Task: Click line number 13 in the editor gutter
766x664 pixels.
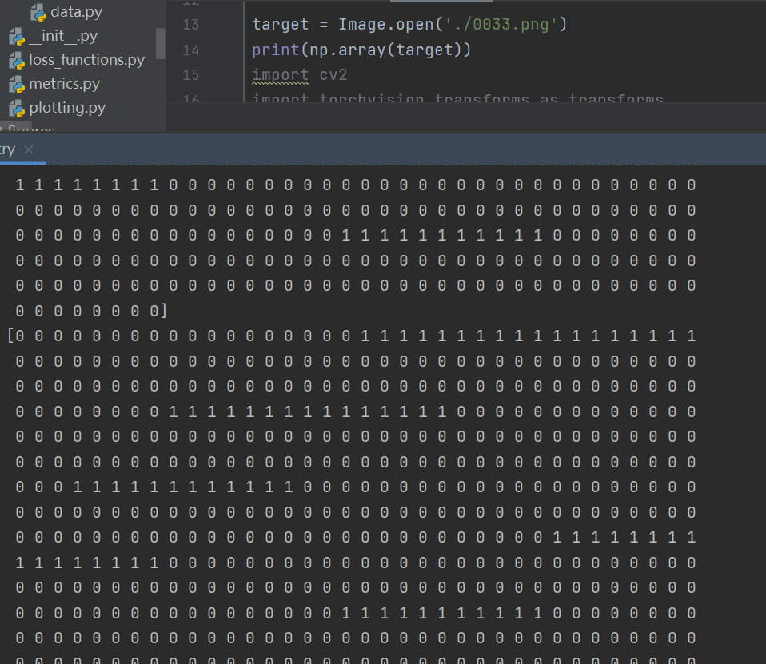Action: pyautogui.click(x=190, y=25)
